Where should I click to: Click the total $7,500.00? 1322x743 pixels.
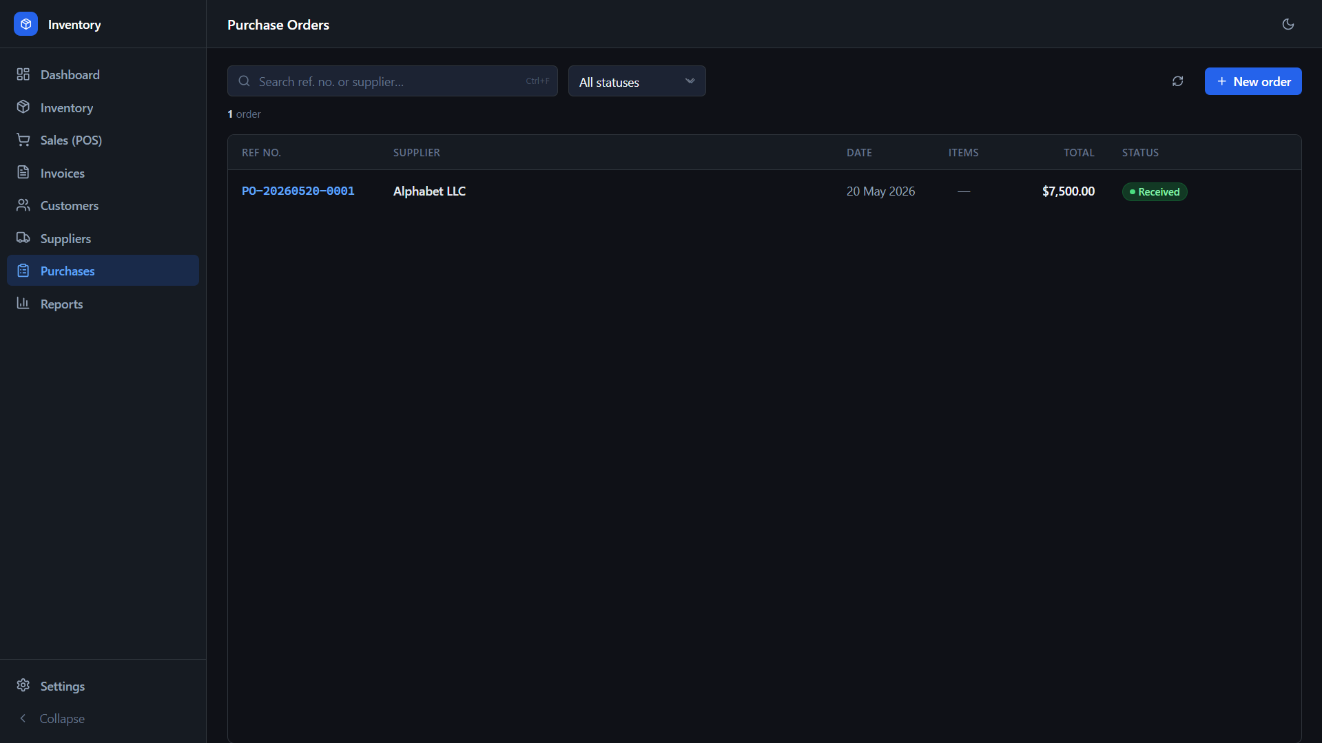(1068, 191)
